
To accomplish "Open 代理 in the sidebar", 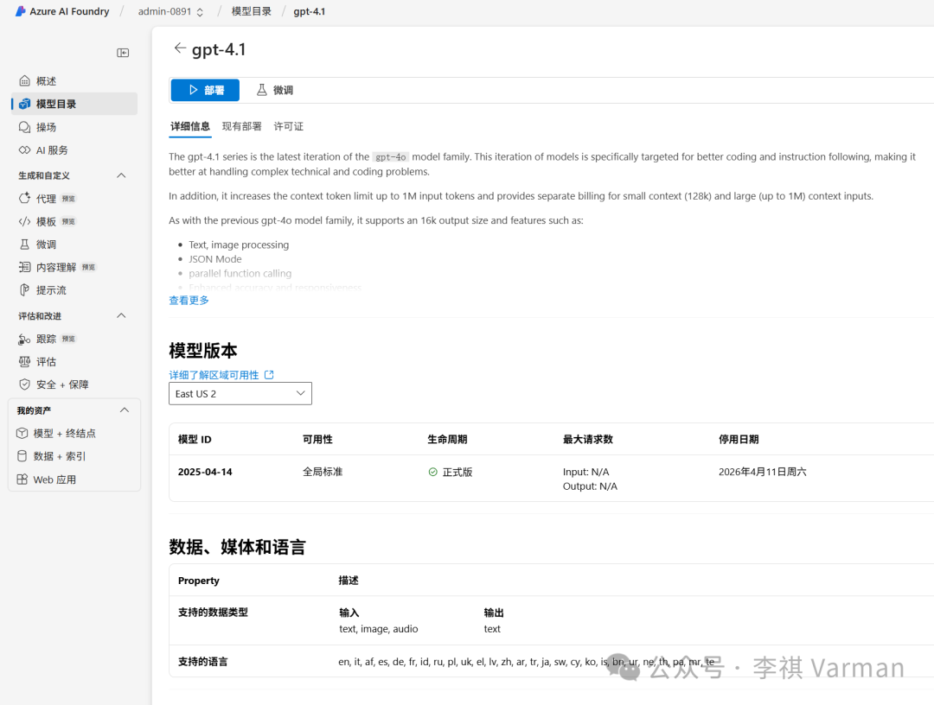I will point(74,198).
